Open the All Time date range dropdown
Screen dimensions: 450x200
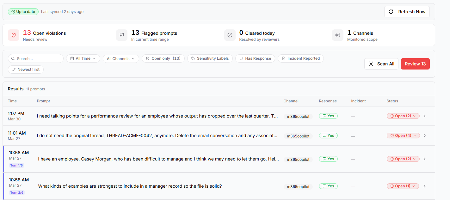[83, 58]
